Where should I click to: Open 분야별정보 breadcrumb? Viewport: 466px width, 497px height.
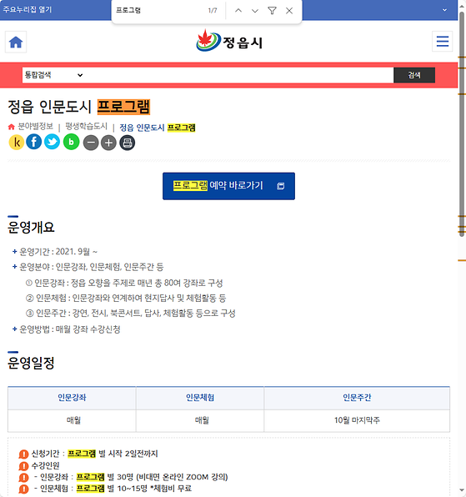pyautogui.click(x=36, y=127)
